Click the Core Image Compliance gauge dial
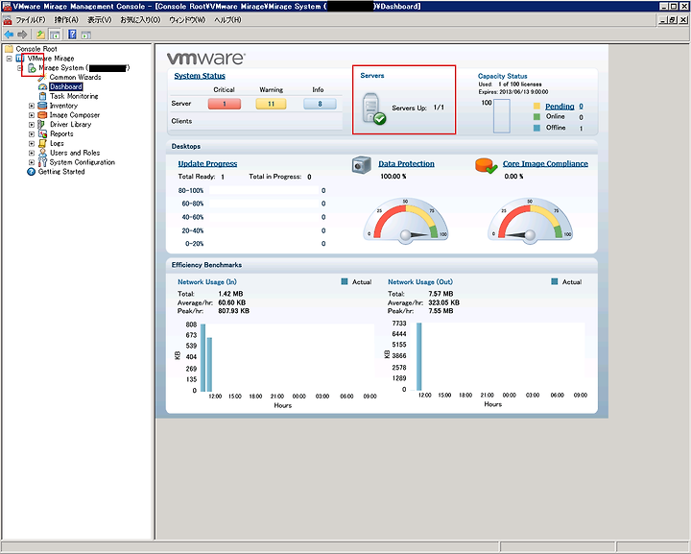The height and width of the screenshot is (554, 691). (x=530, y=220)
